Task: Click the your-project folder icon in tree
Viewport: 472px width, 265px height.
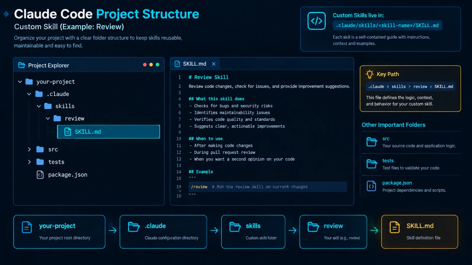Action: [x=29, y=82]
